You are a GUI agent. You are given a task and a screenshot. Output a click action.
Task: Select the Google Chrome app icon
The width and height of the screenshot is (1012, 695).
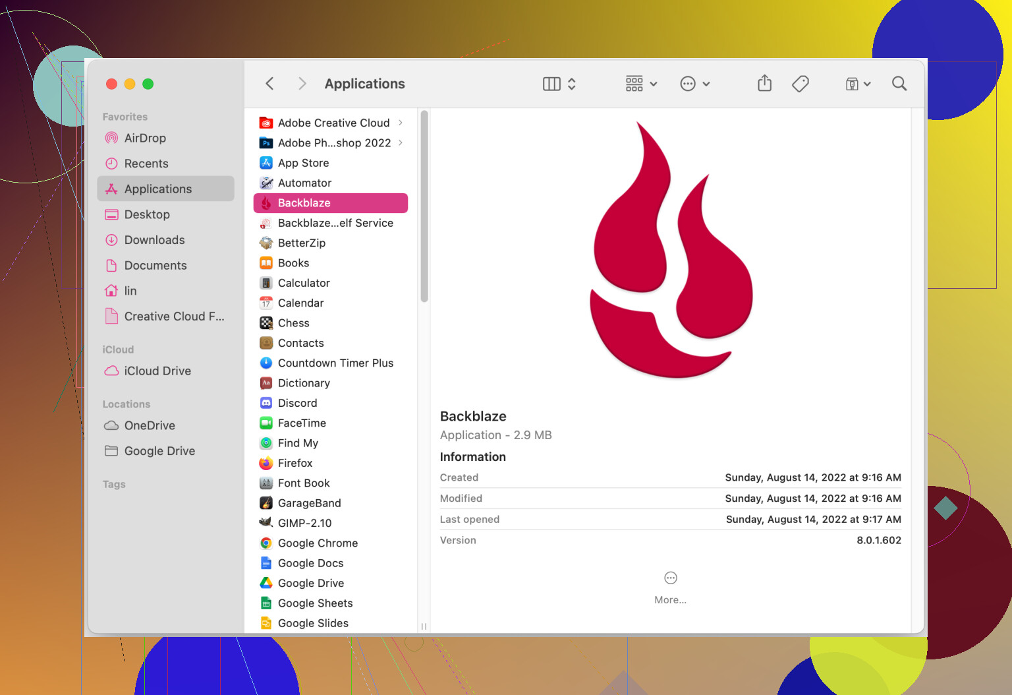click(266, 543)
